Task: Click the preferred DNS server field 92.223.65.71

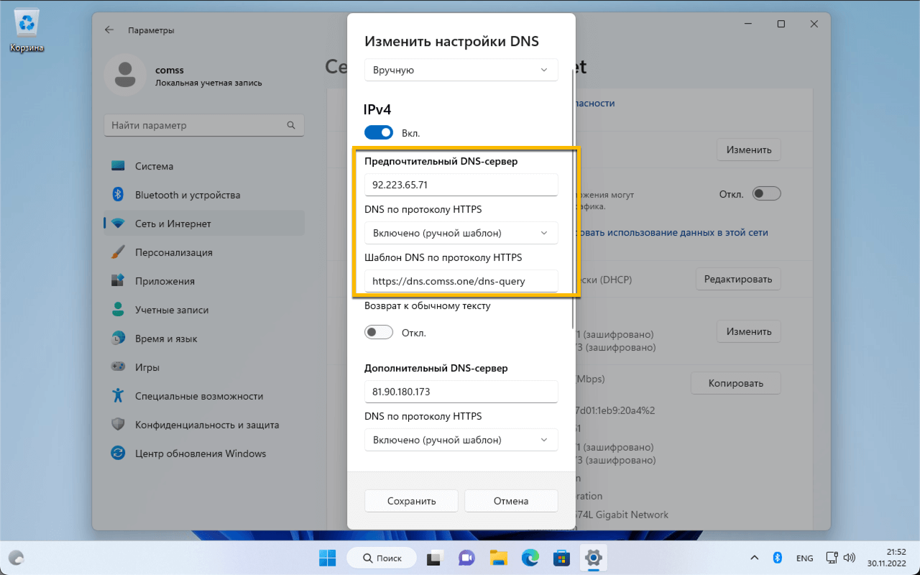Action: (461, 184)
